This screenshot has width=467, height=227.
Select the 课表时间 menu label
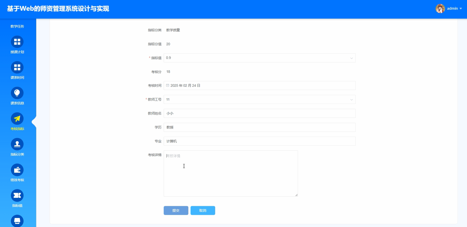pyautogui.click(x=17, y=77)
